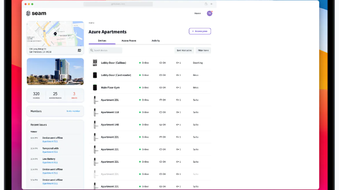The image size is (339, 190).
Task: Click battery OK icon for Apartment 118
Action: click(161, 112)
